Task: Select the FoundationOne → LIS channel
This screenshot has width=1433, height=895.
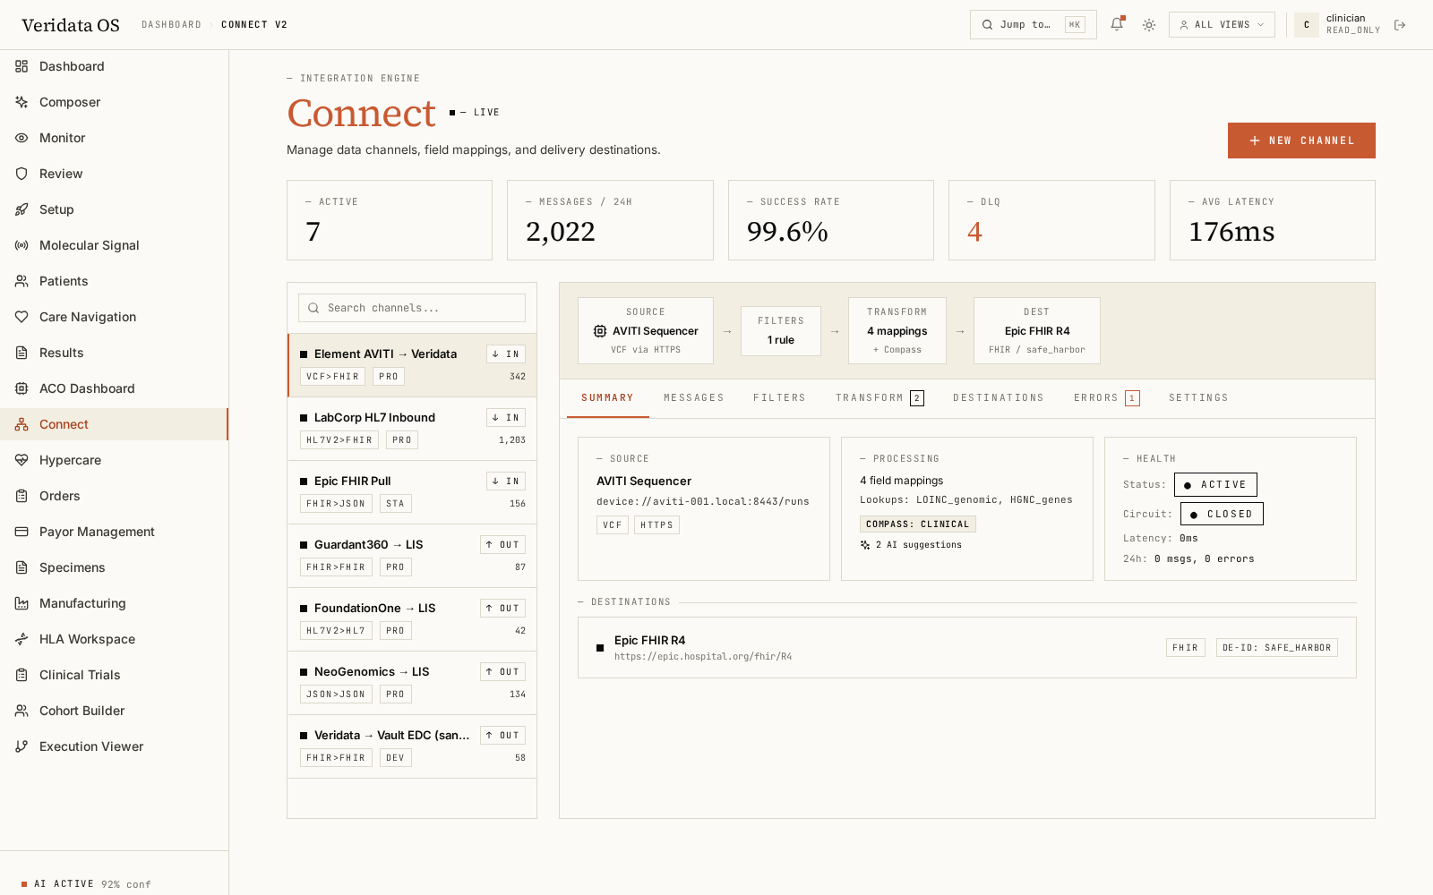Action: click(x=412, y=619)
